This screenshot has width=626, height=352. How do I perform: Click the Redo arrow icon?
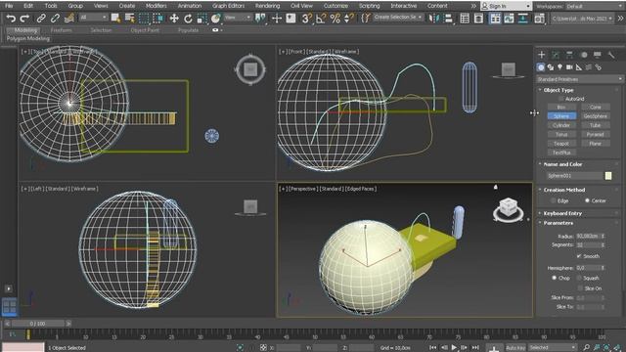[24, 18]
